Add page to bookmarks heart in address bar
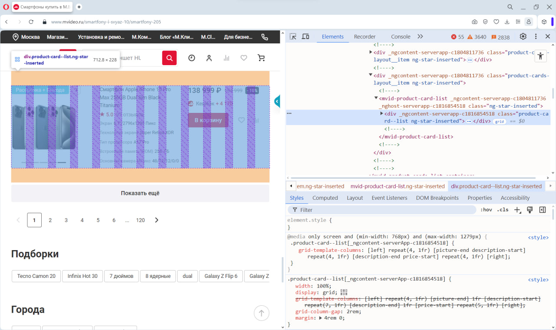The height and width of the screenshot is (330, 556). (x=496, y=22)
